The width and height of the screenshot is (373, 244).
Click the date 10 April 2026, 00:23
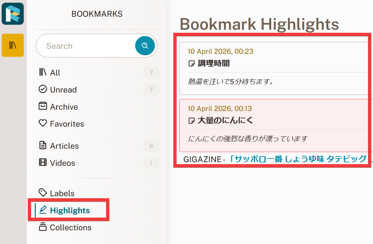click(220, 51)
